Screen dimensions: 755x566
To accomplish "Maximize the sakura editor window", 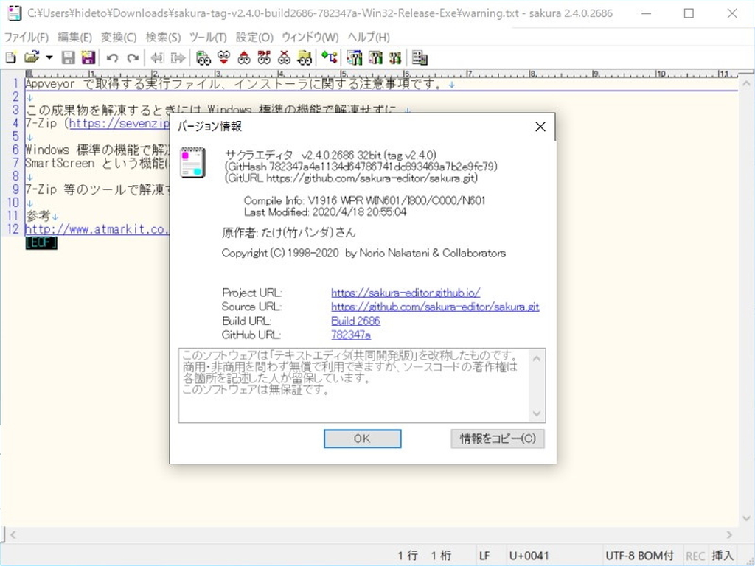I will coord(689,13).
